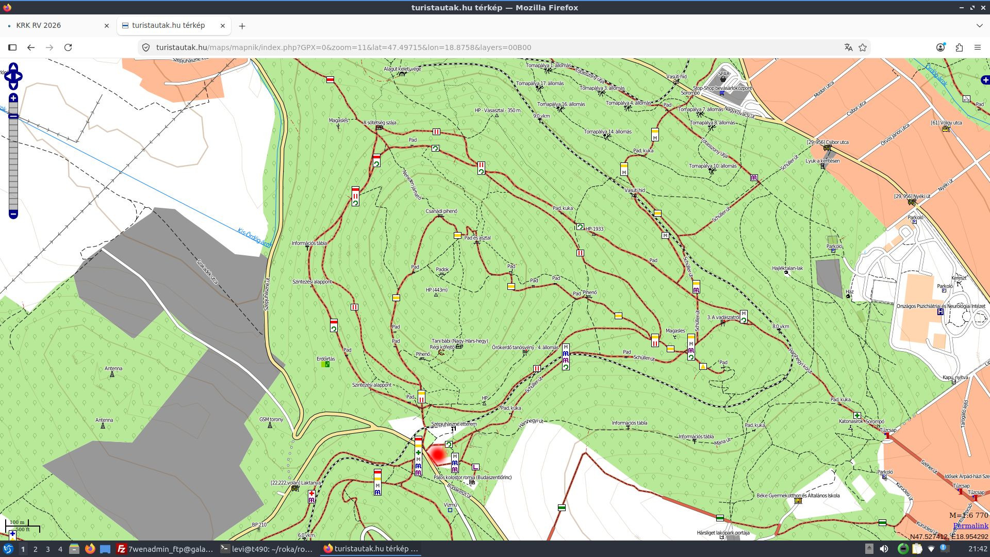
Task: Pan the map down with the arrow
Action: coord(13,86)
